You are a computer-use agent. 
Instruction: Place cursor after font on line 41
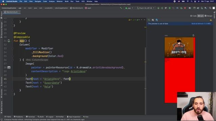(69, 79)
